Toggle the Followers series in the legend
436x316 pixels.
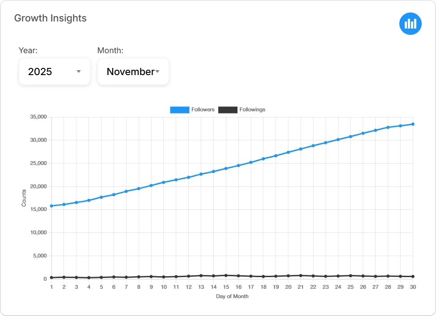point(192,110)
